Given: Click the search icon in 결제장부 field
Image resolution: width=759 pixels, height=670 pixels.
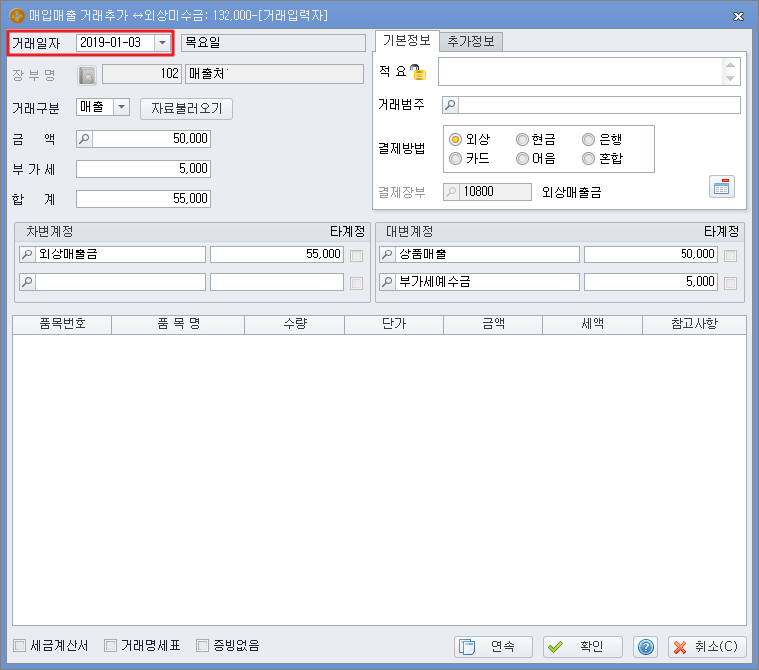Looking at the screenshot, I should pyautogui.click(x=451, y=192).
